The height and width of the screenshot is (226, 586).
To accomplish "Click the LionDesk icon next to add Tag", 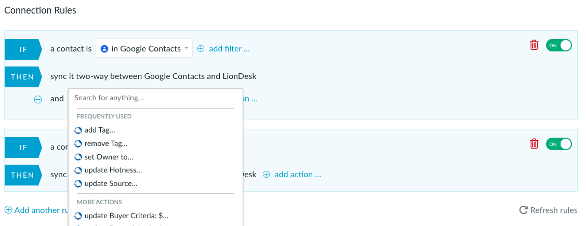I will [78, 130].
